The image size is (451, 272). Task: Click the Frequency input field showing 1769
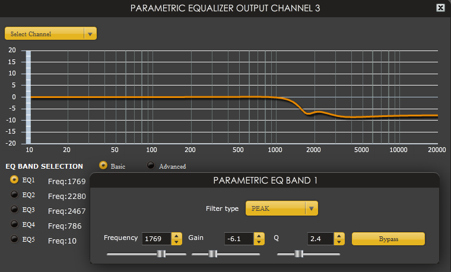[x=157, y=239]
